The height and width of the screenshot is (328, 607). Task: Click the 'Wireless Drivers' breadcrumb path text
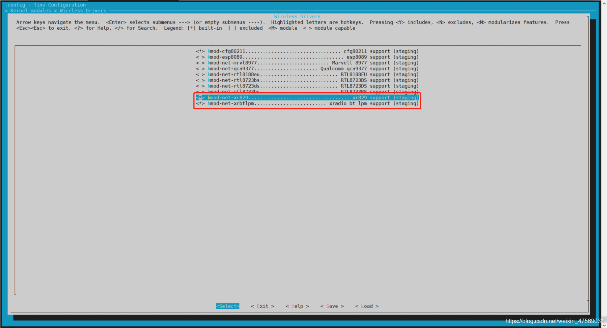(83, 11)
